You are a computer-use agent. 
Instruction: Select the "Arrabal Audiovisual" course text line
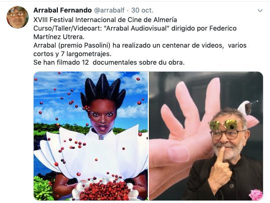coord(135,28)
